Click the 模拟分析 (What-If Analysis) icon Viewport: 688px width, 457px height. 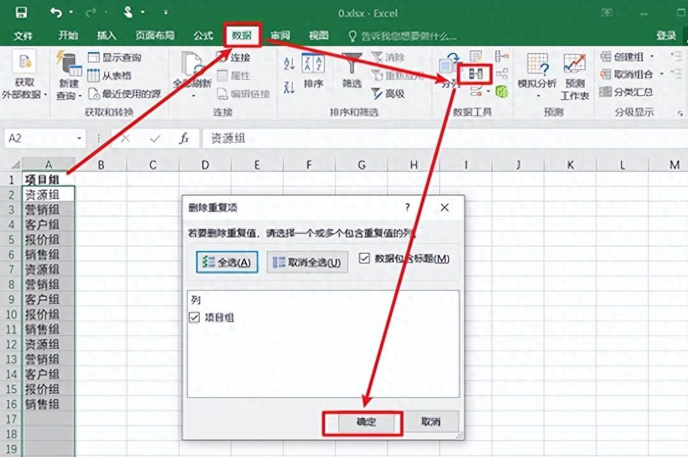(x=538, y=64)
